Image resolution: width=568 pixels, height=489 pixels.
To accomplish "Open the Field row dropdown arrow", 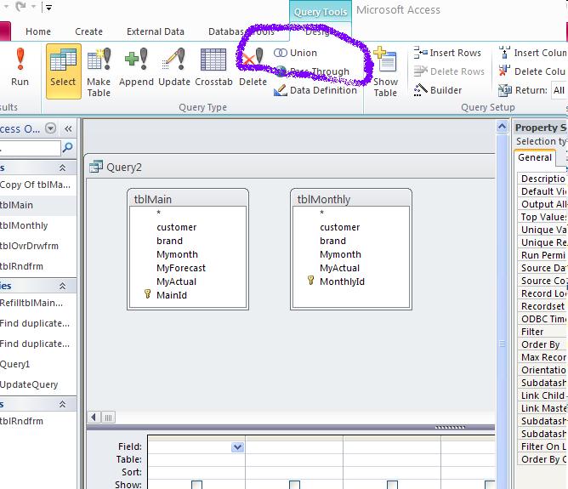I will click(237, 447).
